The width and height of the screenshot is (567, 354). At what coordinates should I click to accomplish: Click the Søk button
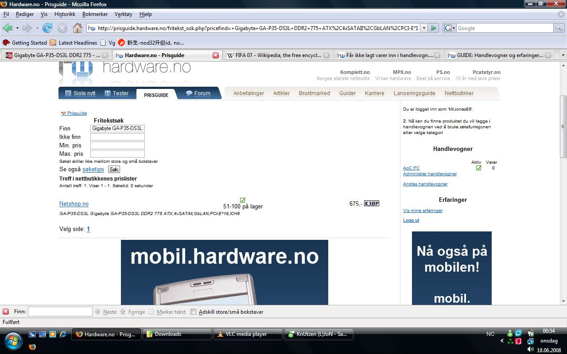tap(114, 169)
